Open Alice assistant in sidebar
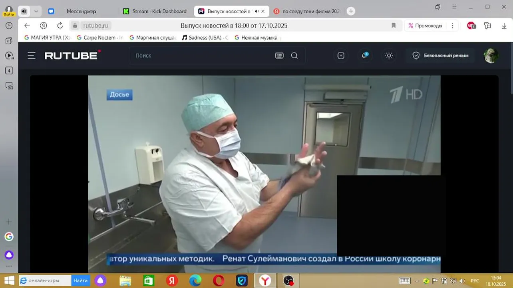 pyautogui.click(x=9, y=255)
